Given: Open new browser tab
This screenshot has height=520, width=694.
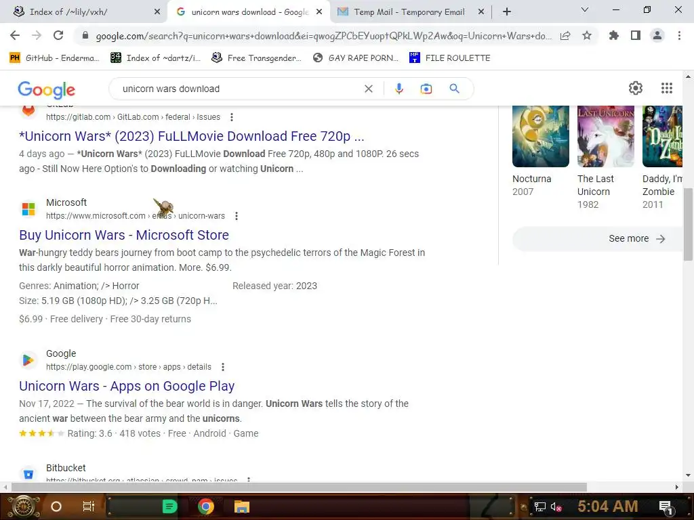Looking at the screenshot, I should [x=507, y=12].
